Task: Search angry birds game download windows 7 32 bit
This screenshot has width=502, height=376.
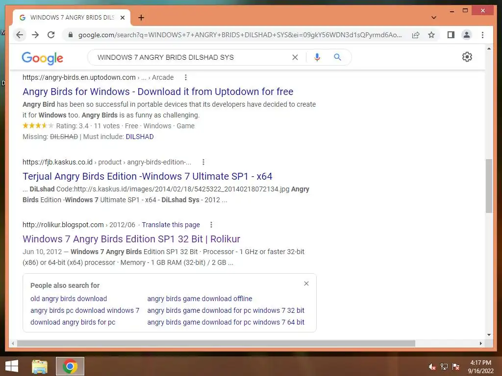Action: coord(226,310)
